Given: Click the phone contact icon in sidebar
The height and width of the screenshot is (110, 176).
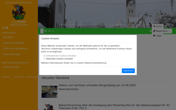Looking at the screenshot, I should [3, 28].
